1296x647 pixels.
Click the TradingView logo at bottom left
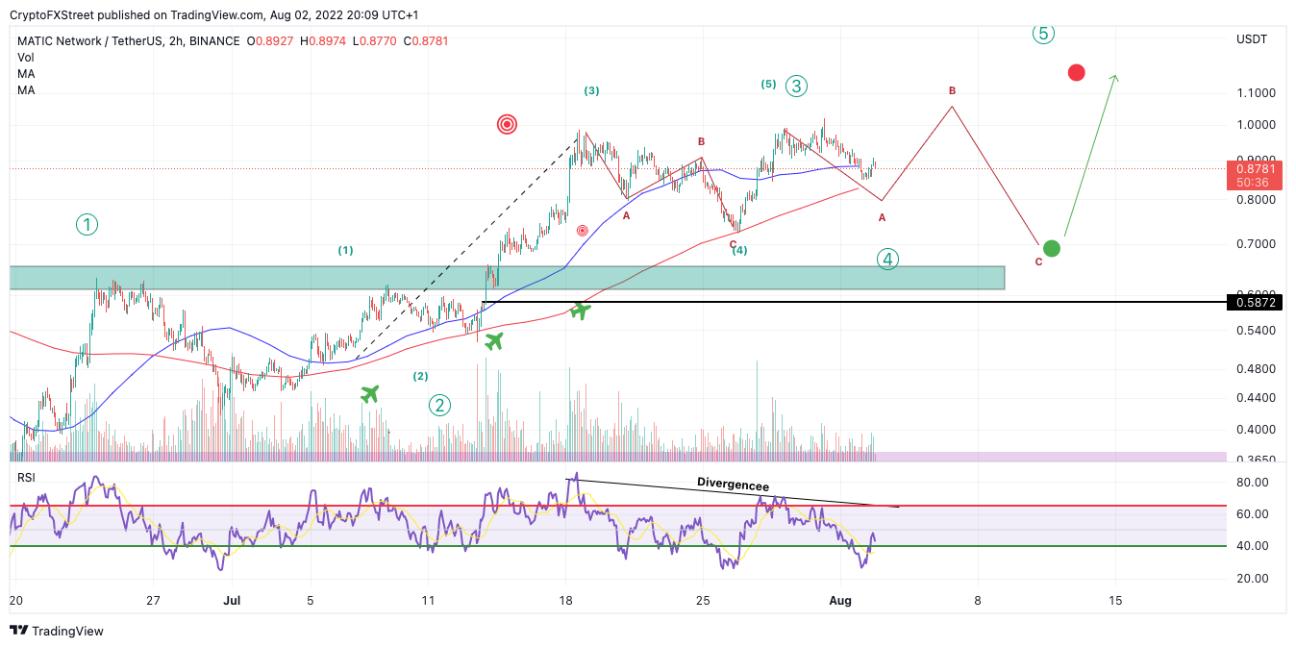click(57, 631)
